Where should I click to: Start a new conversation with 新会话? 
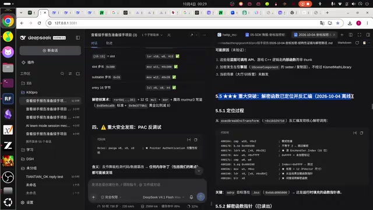pos(50,51)
